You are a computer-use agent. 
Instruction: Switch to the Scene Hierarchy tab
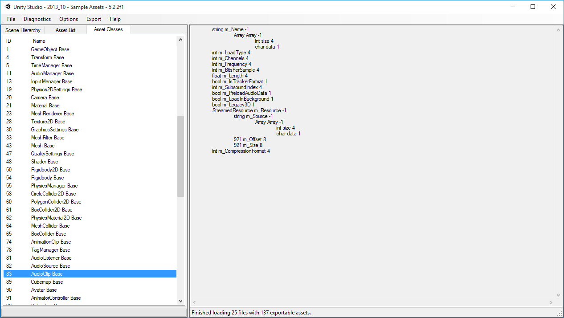[x=23, y=30]
